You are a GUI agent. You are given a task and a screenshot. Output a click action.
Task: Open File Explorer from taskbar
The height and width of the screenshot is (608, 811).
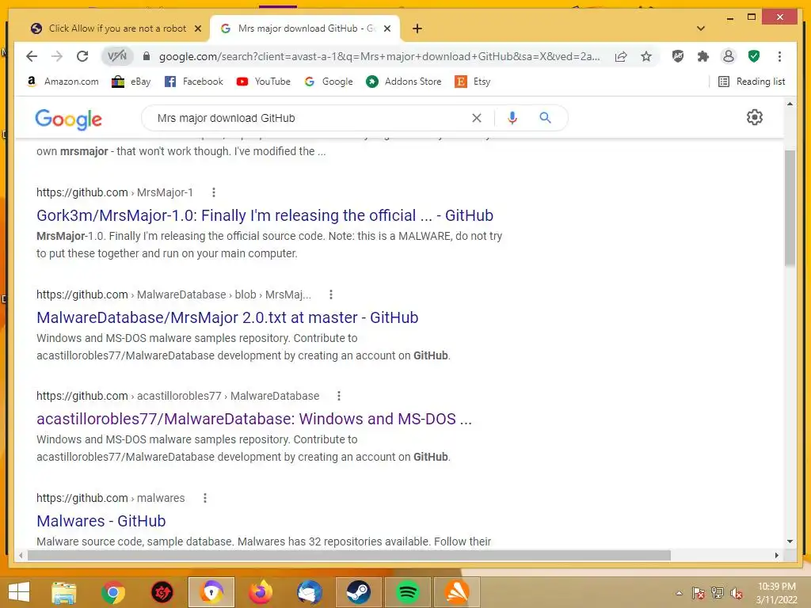[64, 592]
